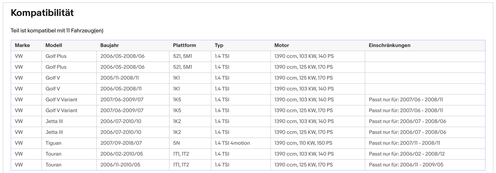Click the Baujahr cell '2006/02-2010/05'
The width and height of the screenshot is (496, 173).
click(121, 154)
